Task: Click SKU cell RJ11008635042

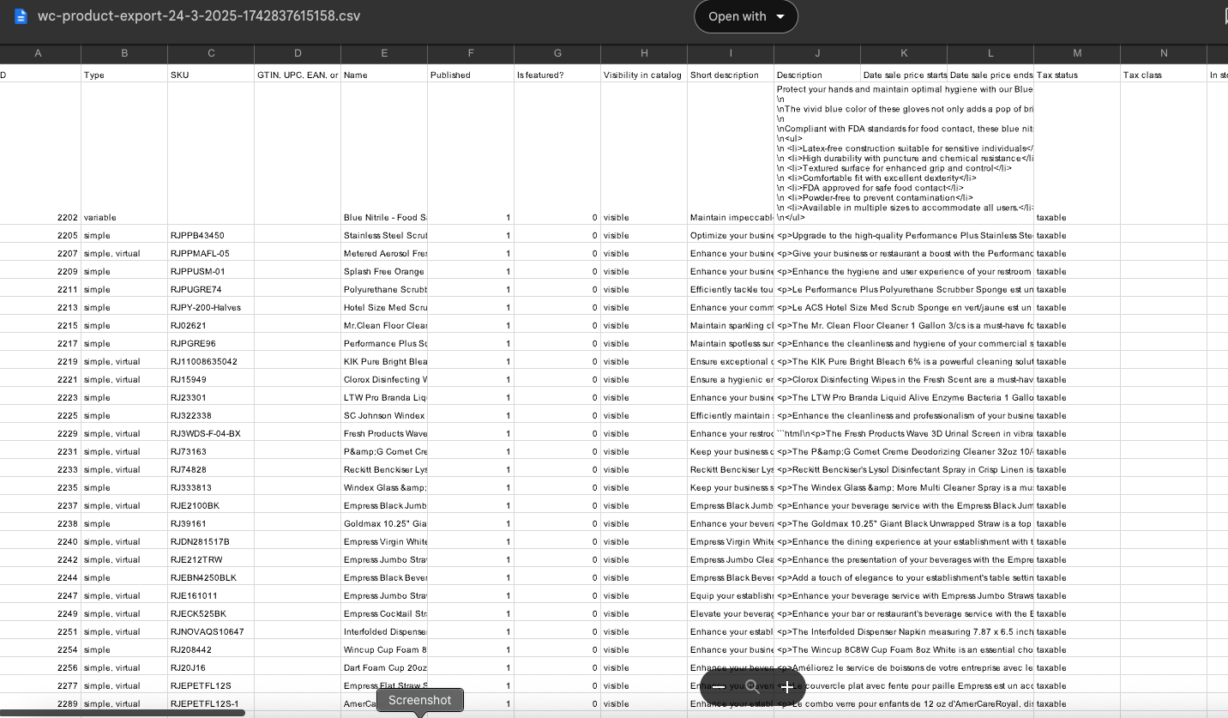Action: tap(211, 361)
